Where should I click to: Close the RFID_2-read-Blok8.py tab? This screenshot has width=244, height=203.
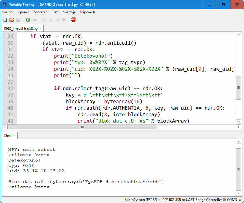click(40, 28)
